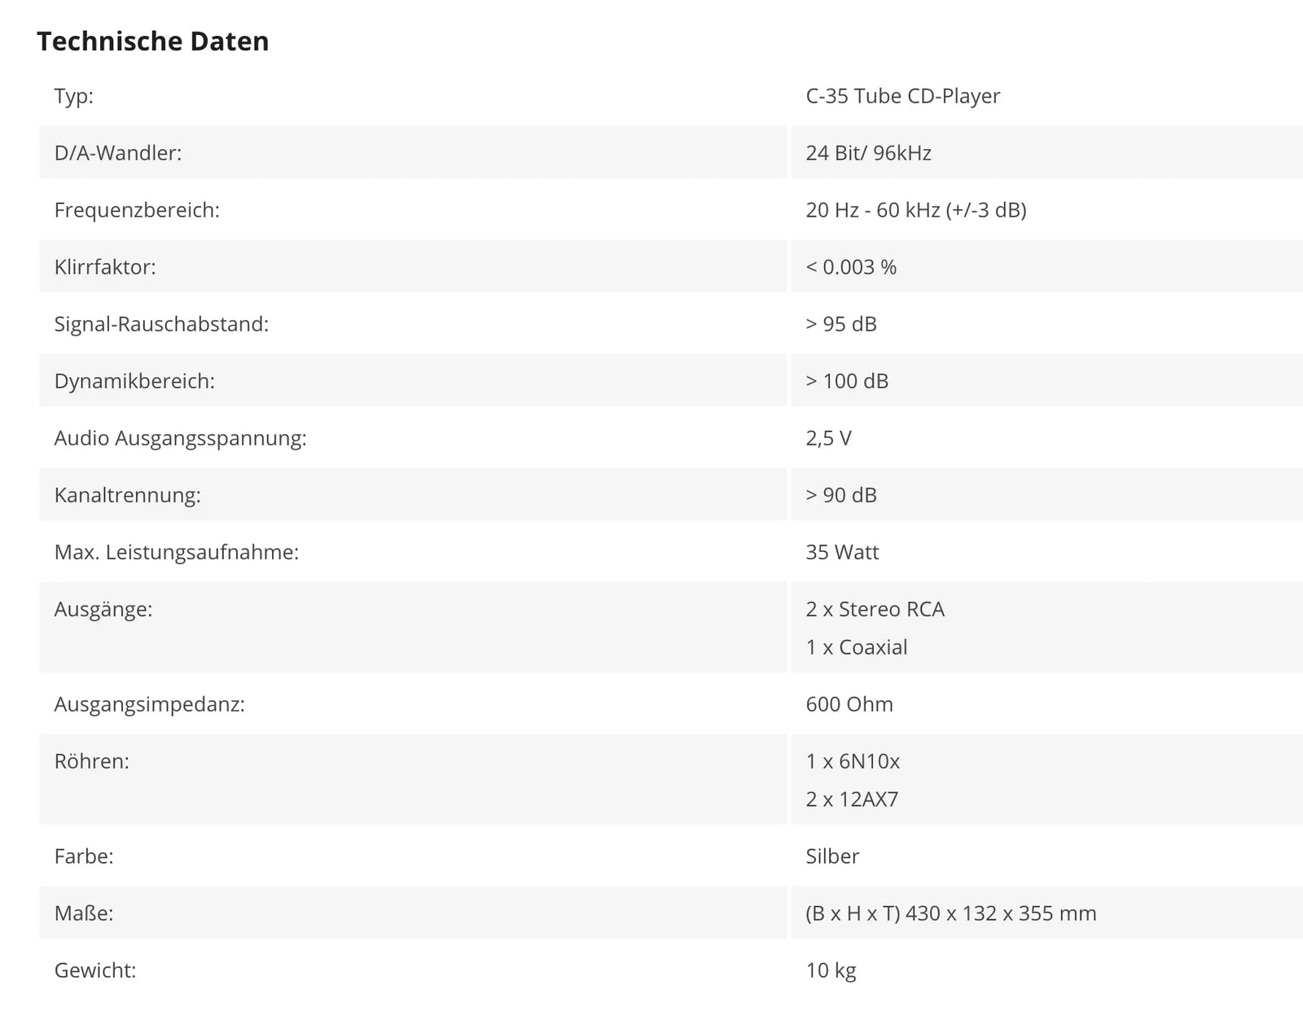Click the 24 Bit/ 96kHz value
Image resolution: width=1303 pixels, height=1025 pixels.
pyautogui.click(x=869, y=153)
